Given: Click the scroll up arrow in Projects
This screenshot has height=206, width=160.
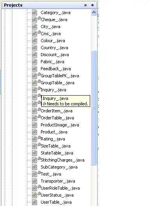Looking at the screenshot, I should (x=94, y=12).
